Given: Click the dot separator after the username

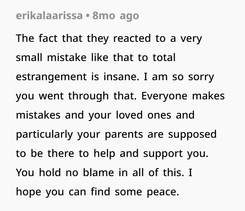Looking at the screenshot, I should (x=87, y=16).
